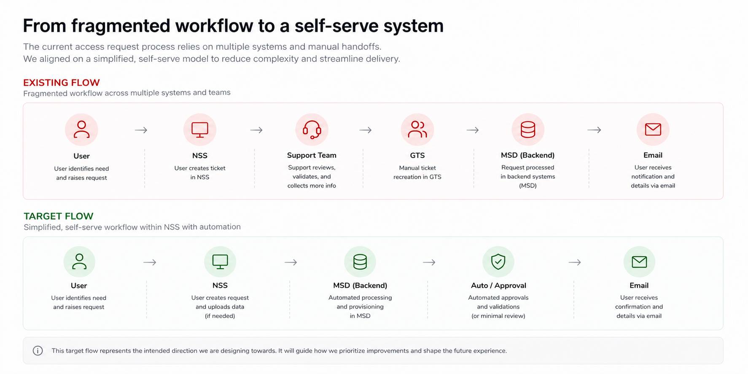The image size is (748, 374).
Task: Click the green Email envelope icon
Action: (x=639, y=262)
